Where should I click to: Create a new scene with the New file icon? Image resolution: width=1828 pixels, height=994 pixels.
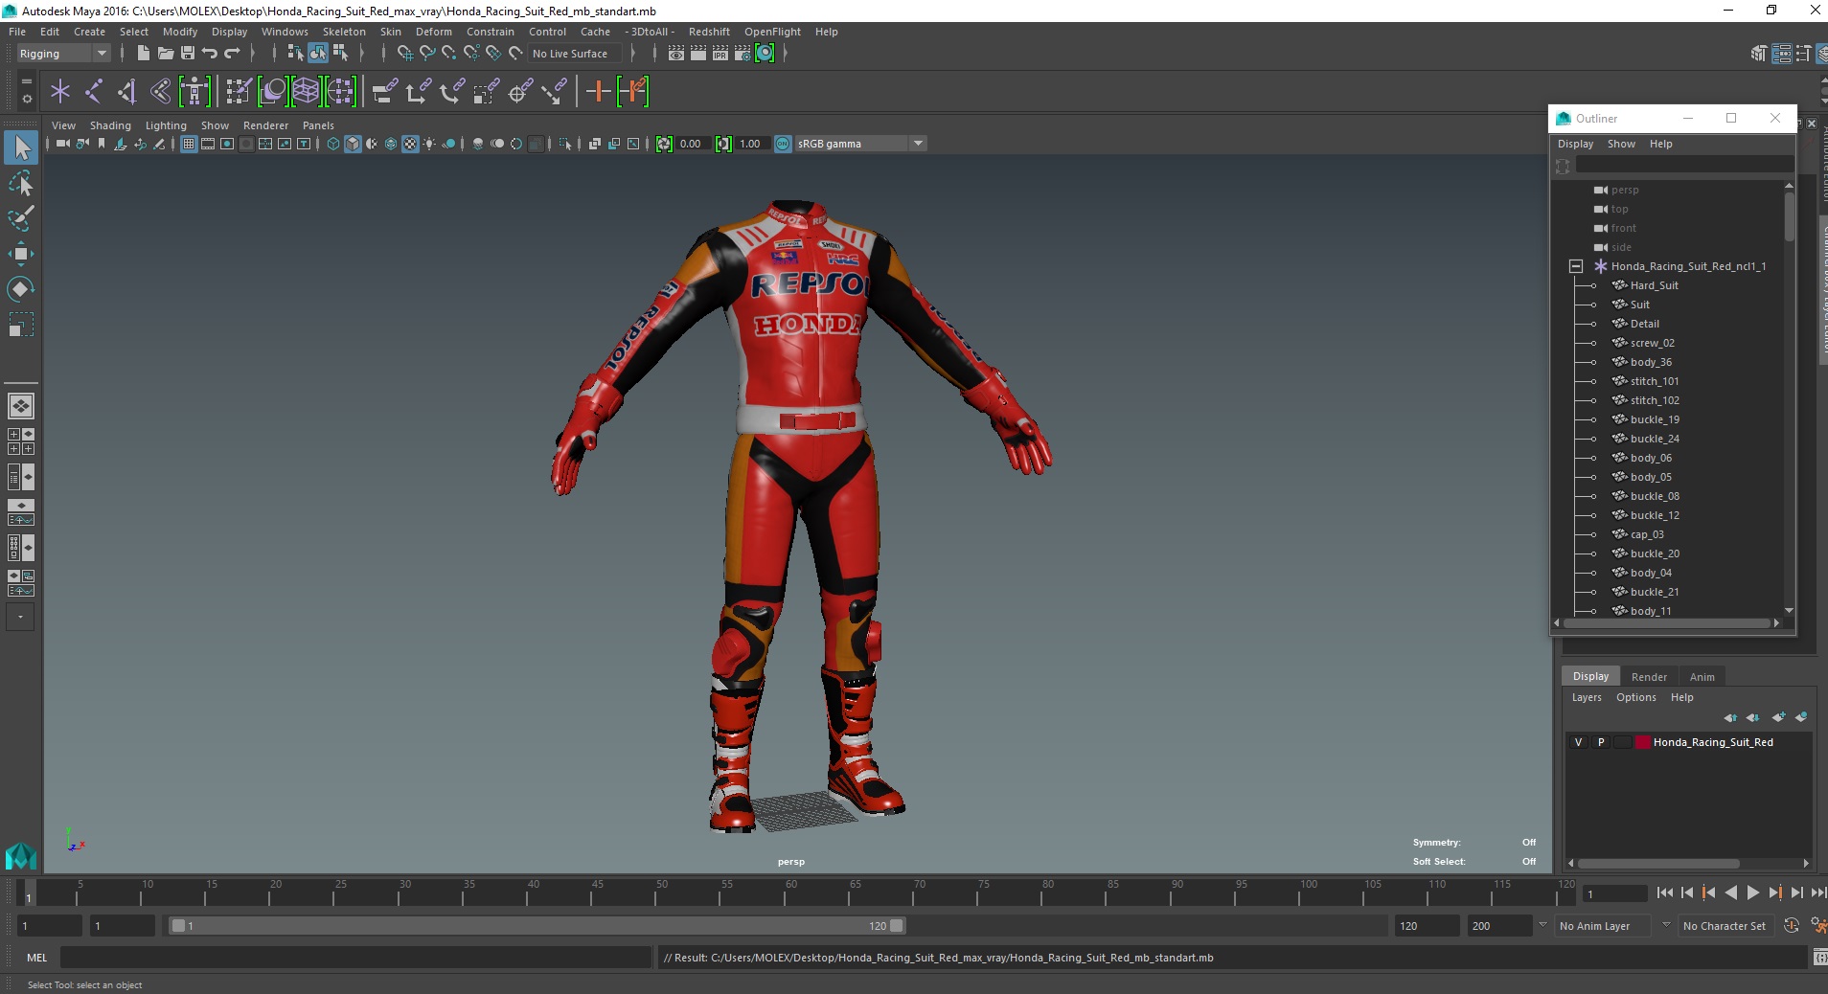(x=143, y=54)
